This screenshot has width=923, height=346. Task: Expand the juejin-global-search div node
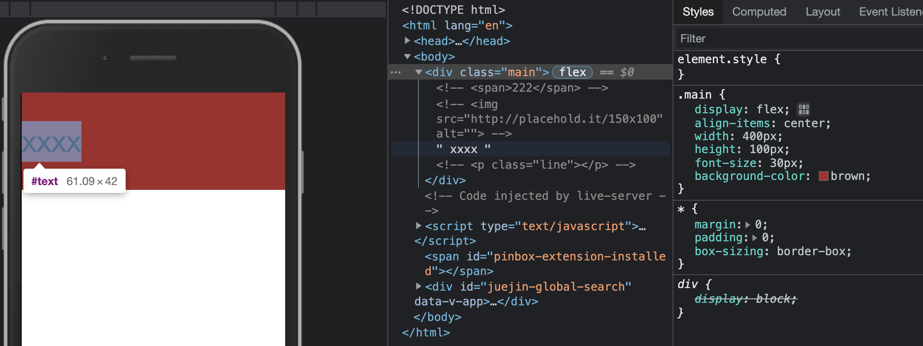pos(419,286)
